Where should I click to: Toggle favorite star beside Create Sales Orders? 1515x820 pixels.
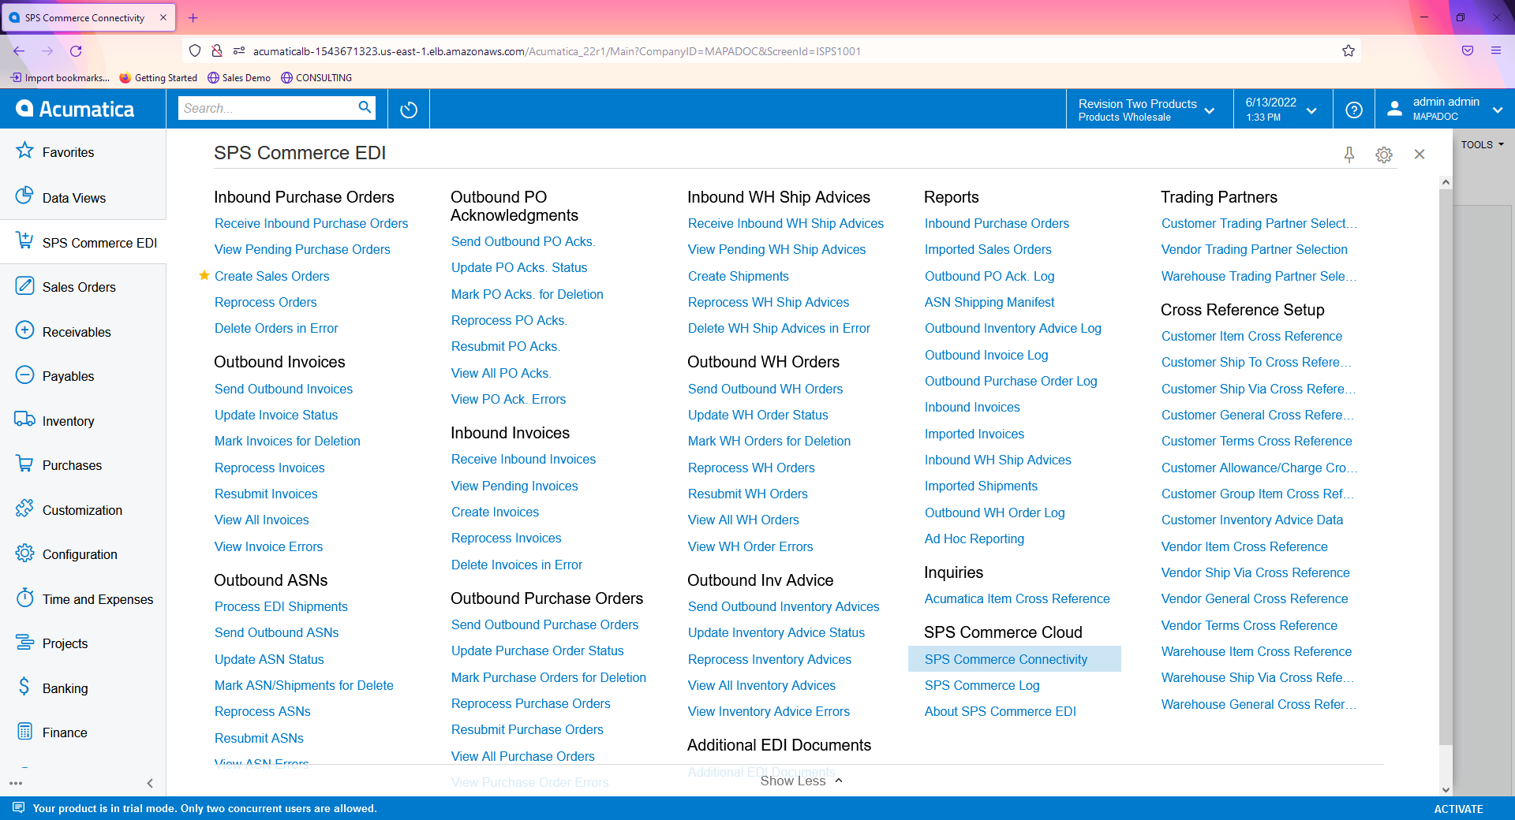click(204, 275)
